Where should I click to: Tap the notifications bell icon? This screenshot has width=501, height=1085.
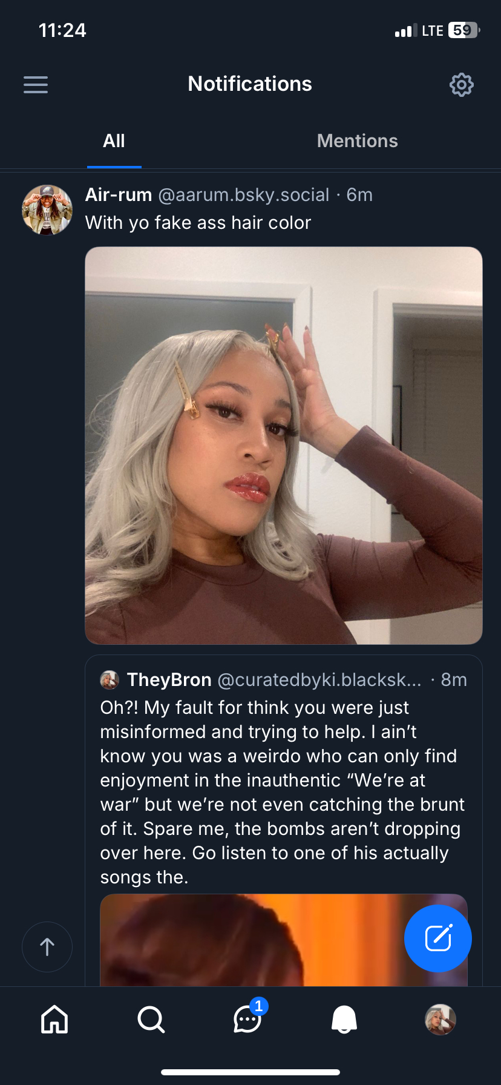pos(344,1019)
